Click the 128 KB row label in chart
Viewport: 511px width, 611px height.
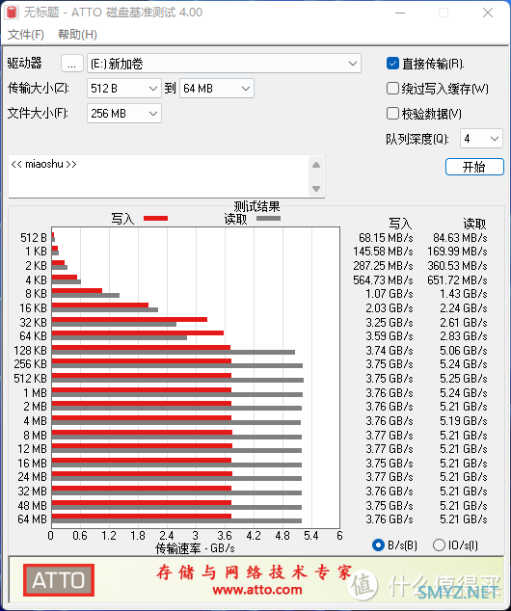pos(31,350)
